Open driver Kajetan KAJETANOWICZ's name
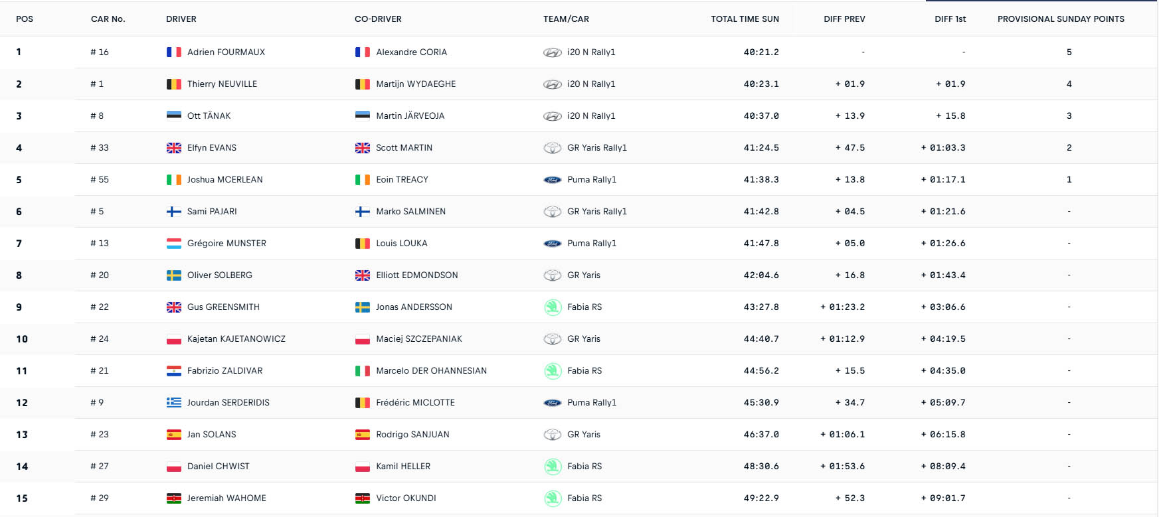This screenshot has height=517, width=1159. (x=236, y=339)
